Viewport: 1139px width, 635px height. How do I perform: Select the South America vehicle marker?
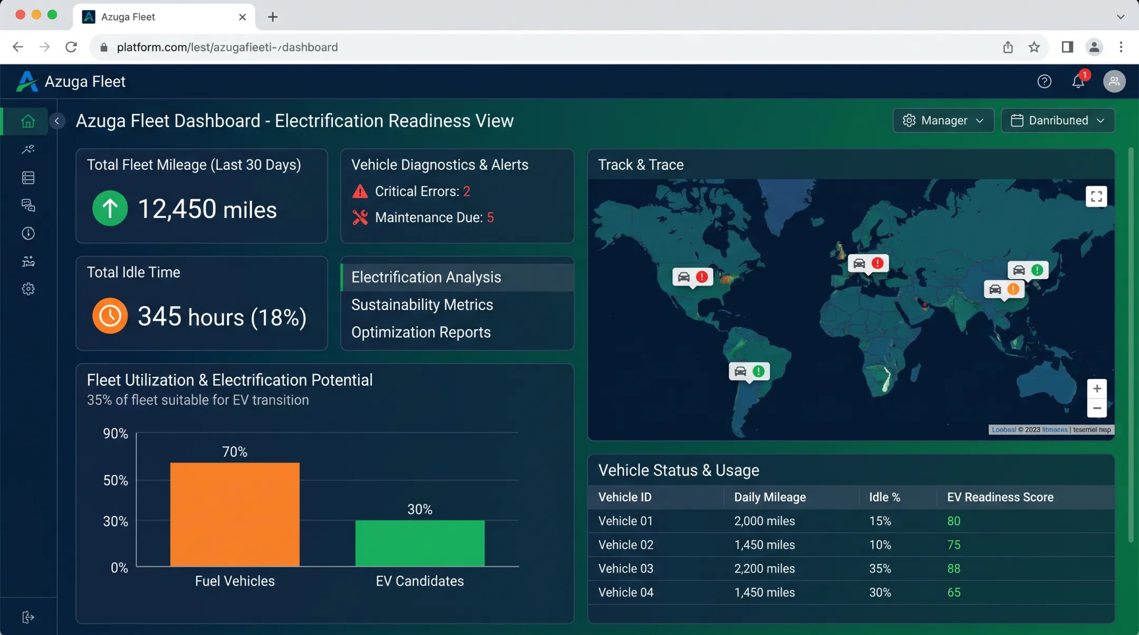click(749, 371)
